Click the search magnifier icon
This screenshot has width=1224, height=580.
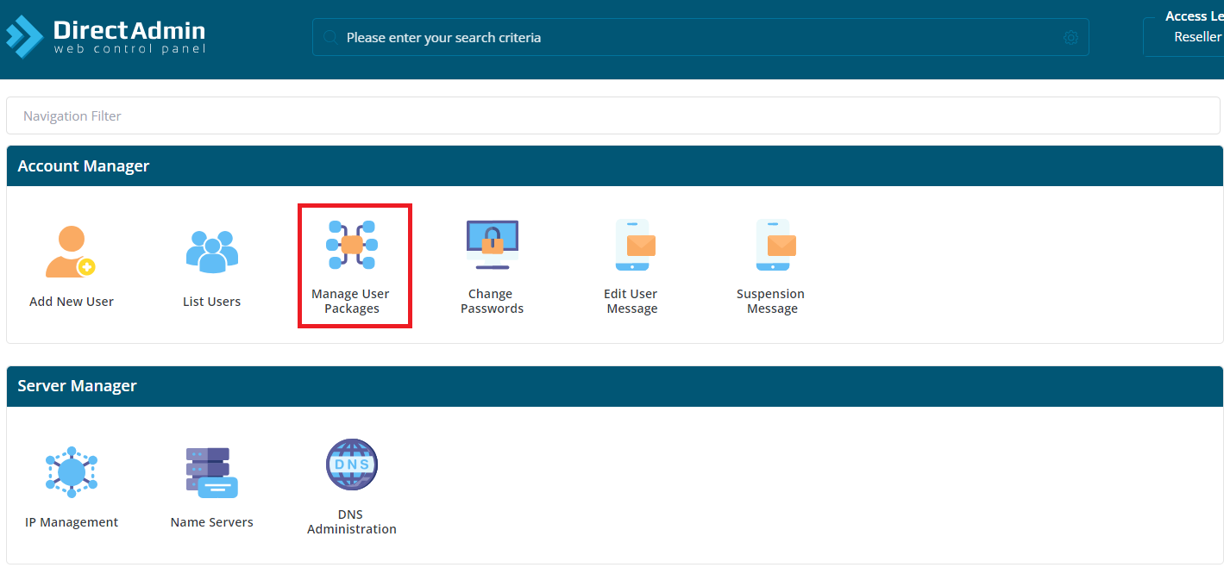[330, 37]
